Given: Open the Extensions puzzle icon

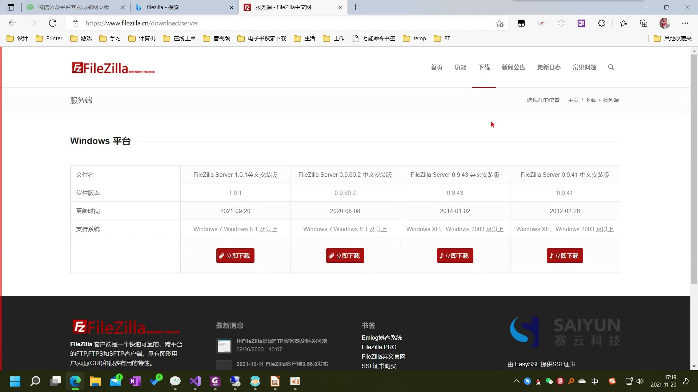Looking at the screenshot, I should [x=601, y=23].
